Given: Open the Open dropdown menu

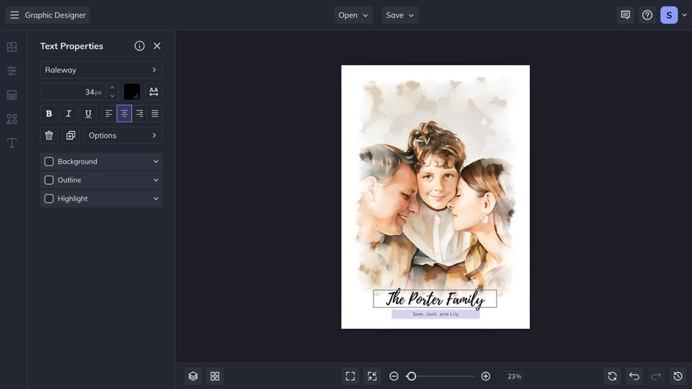Looking at the screenshot, I should 353,15.
